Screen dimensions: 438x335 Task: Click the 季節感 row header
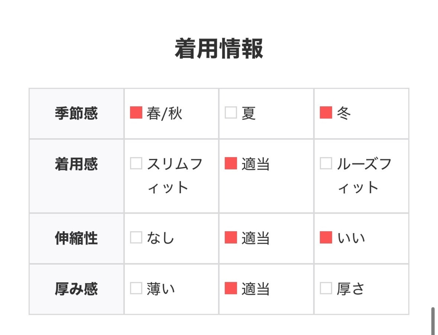[x=76, y=113]
